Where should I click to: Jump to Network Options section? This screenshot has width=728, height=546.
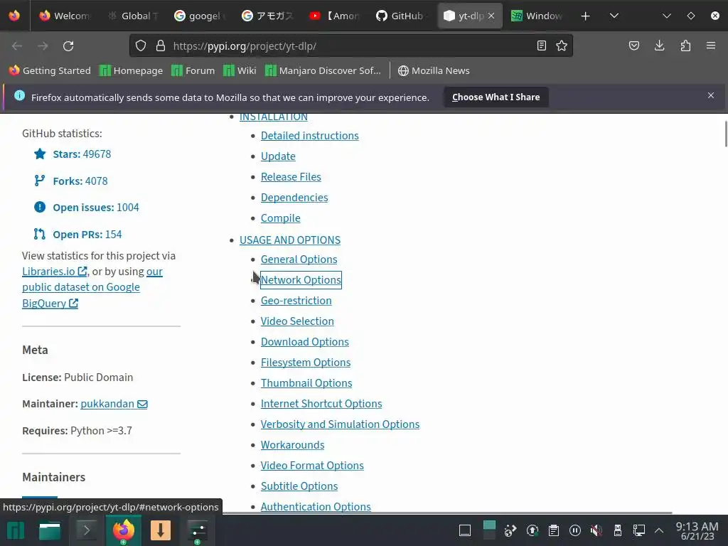pos(301,280)
